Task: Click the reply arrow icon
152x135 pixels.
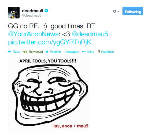Action: (x=9, y=52)
